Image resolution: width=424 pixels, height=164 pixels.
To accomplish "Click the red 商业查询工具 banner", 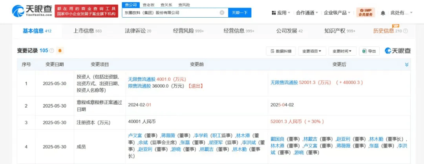I will (86, 11).
